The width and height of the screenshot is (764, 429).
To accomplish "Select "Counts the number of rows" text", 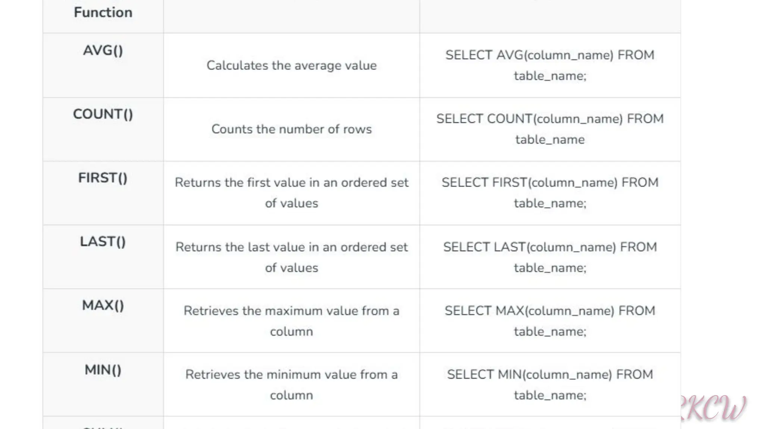I will point(291,129).
